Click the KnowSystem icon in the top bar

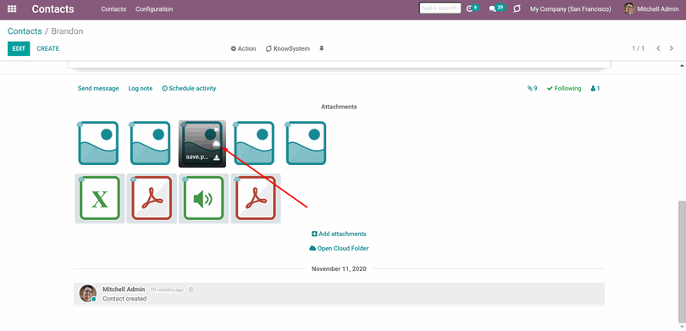517,8
